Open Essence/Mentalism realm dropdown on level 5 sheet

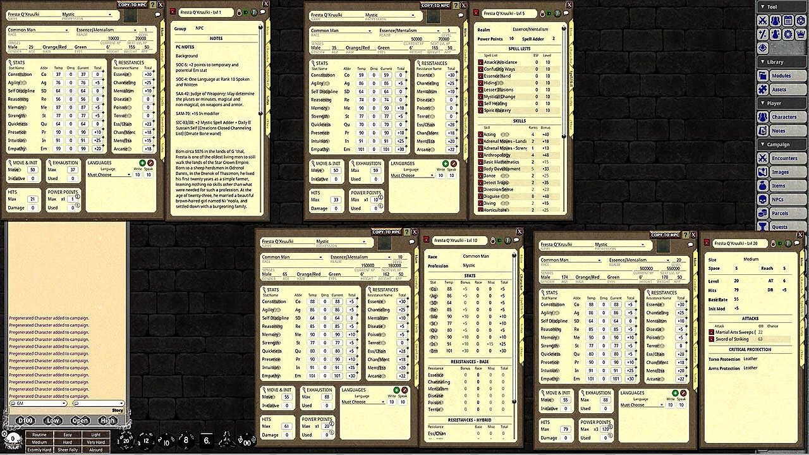[410, 30]
